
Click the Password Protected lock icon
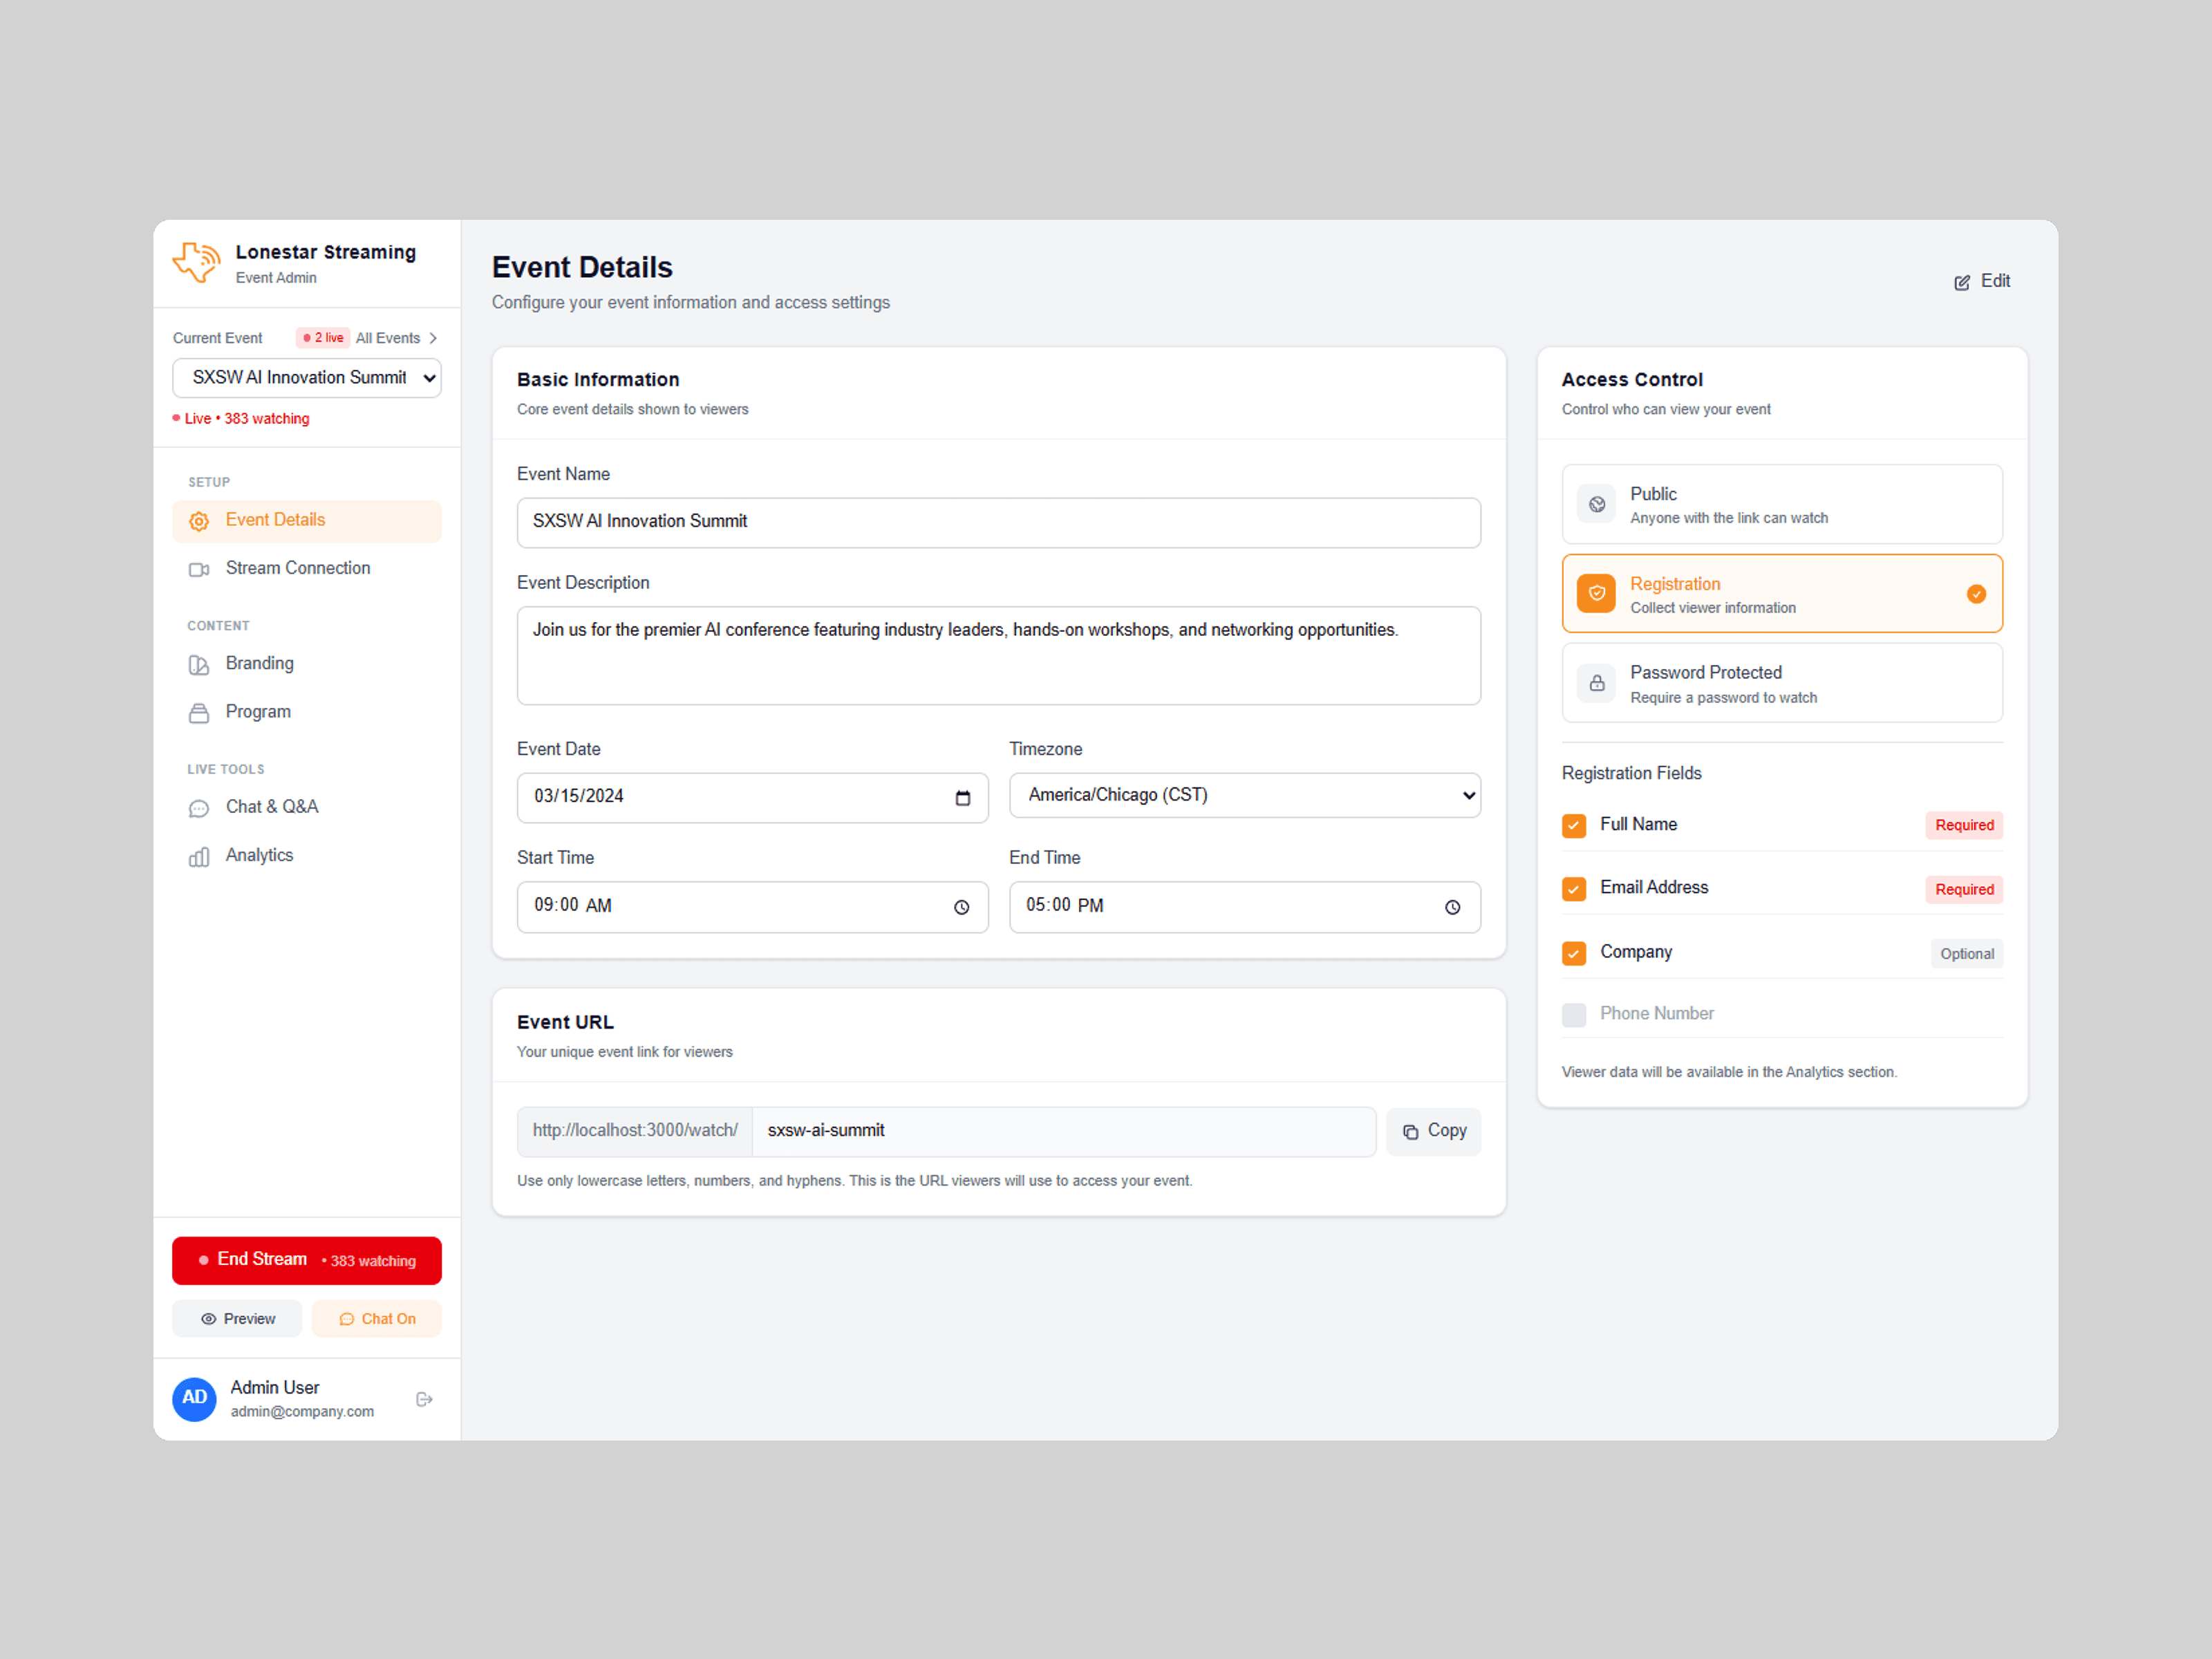[1596, 683]
